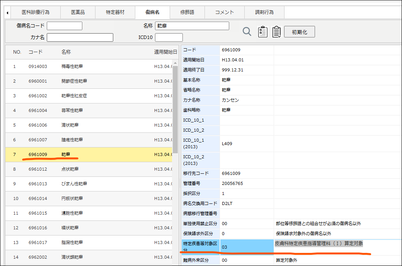Screen dimensions: 402x266
Task: Click code 6961016 in the list
Action: (38, 228)
